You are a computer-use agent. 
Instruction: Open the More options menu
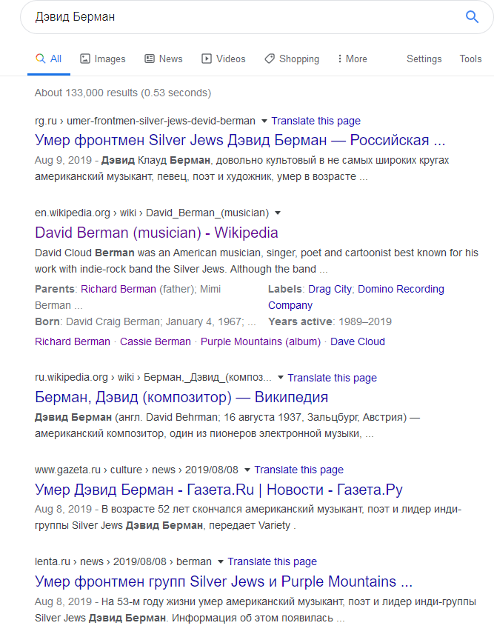pos(352,59)
